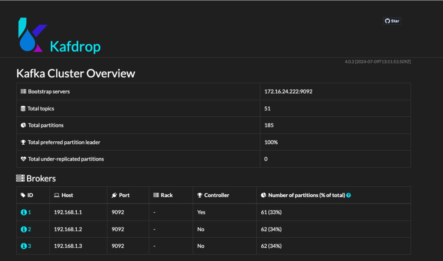443x261 pixels.
Task: Click the Controller value Yes for broker 1
Action: tap(201, 212)
